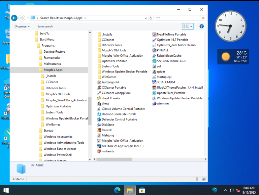
Task: Click Save search
Action: coord(45,26)
